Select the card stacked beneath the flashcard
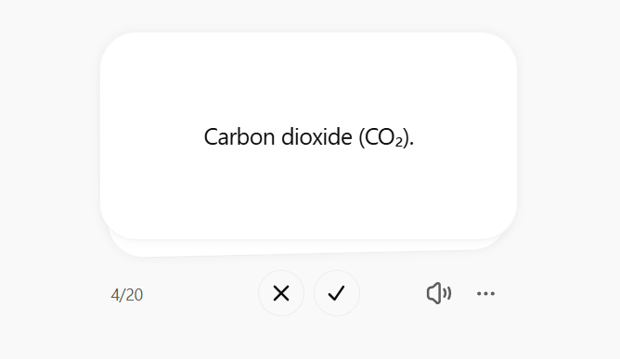The image size is (620, 359). coord(305,249)
